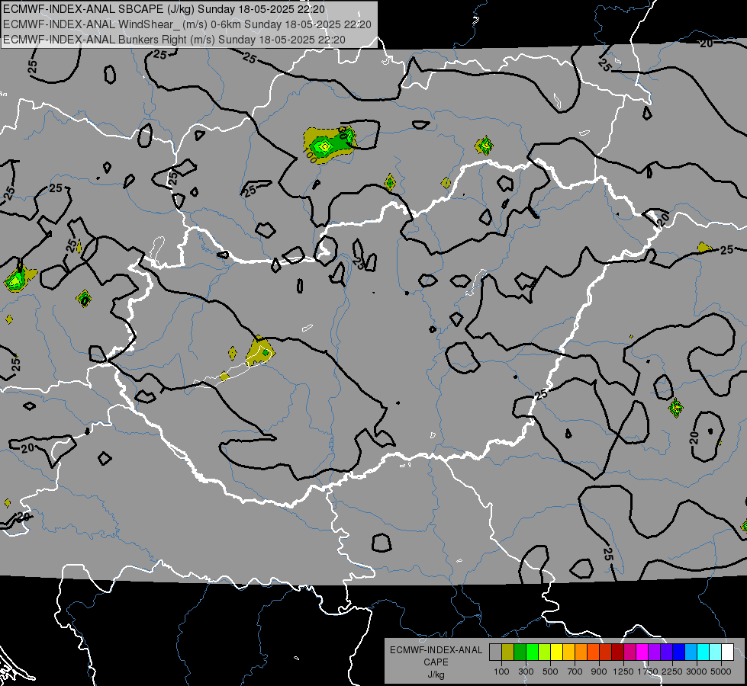Click the SBCAPE (J/kg) title line

pos(164,9)
